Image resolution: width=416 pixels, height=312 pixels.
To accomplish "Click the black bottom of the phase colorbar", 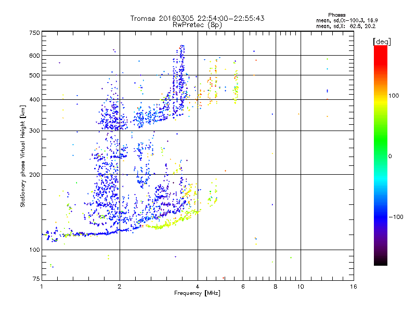I will 381,262.
